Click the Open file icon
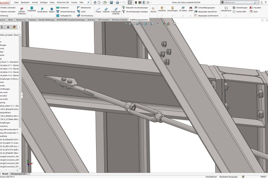 105,2
